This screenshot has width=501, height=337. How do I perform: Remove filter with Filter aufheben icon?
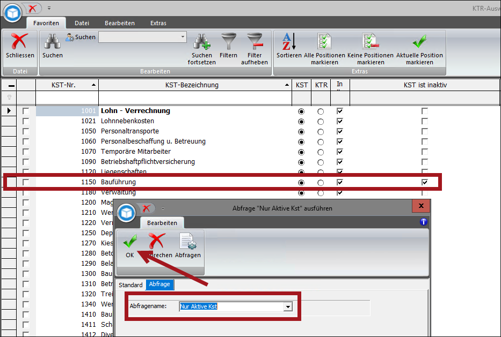[254, 42]
